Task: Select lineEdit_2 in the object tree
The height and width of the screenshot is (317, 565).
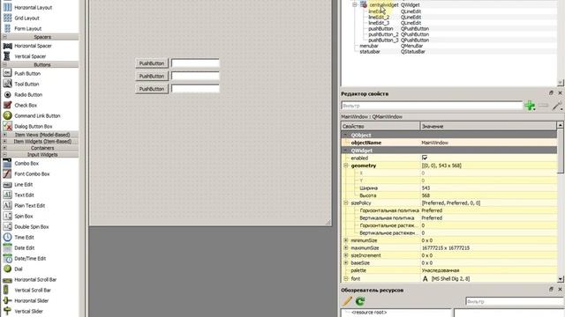Action: (x=379, y=17)
